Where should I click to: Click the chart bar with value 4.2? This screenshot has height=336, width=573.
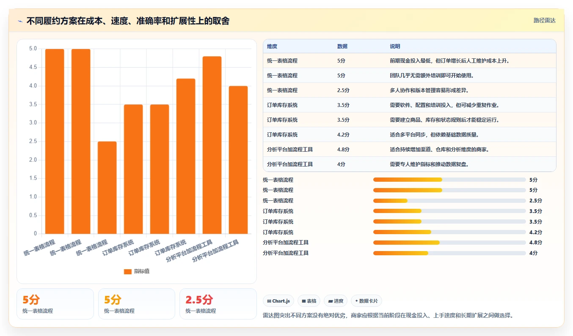coord(186,156)
